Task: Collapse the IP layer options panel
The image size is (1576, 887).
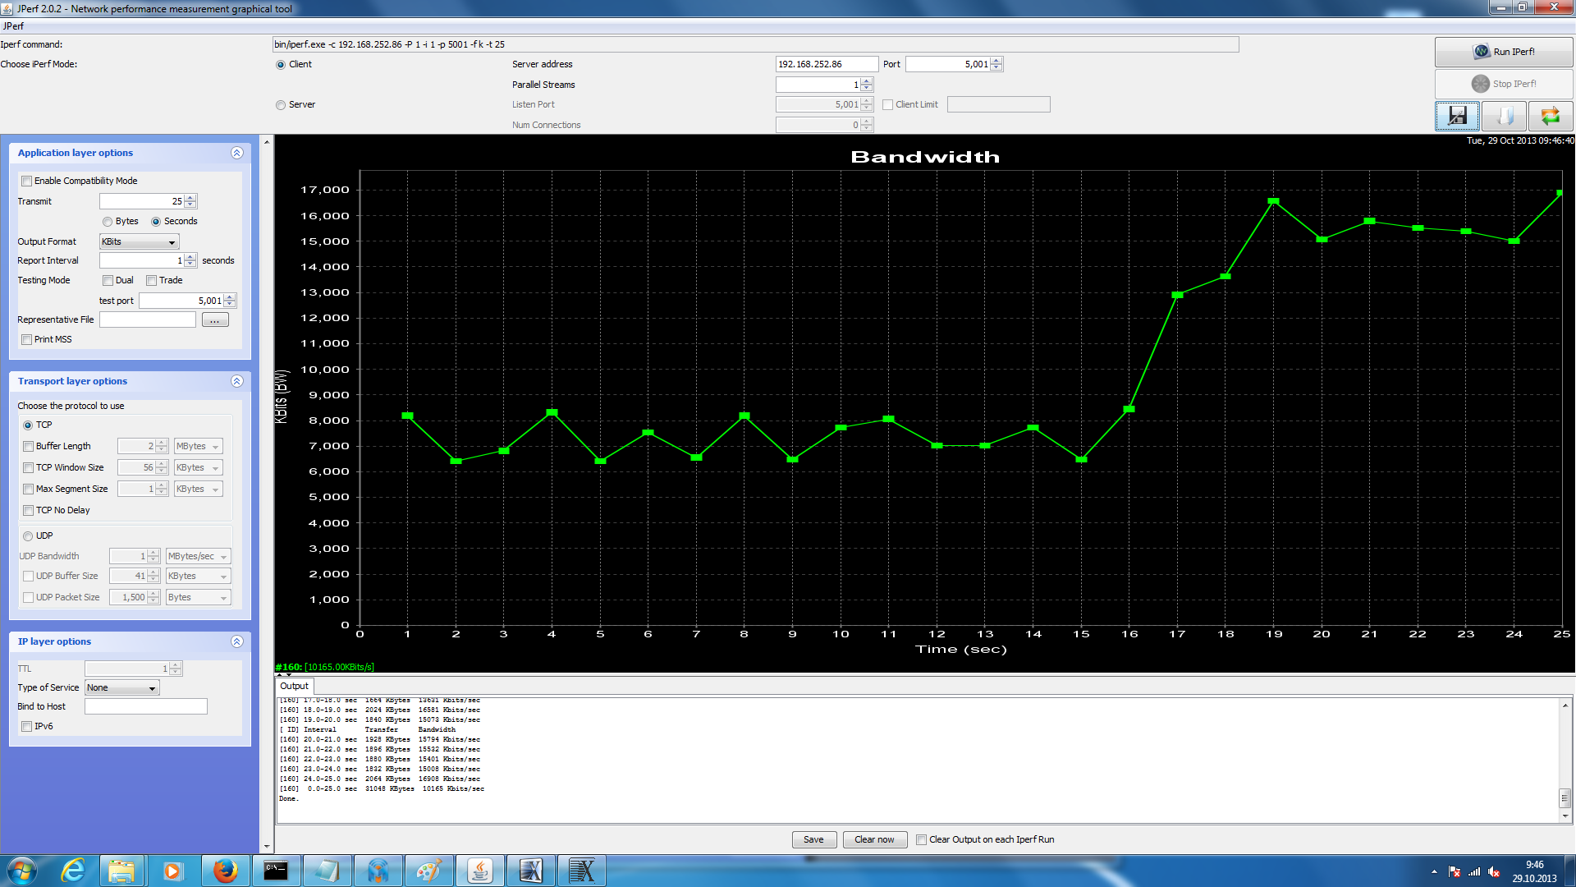Action: pyautogui.click(x=237, y=641)
